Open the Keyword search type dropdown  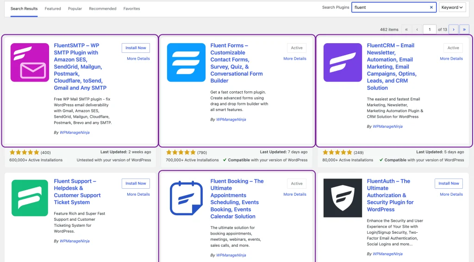(x=452, y=7)
